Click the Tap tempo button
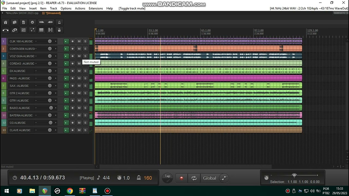Image resolution: width=349 pixels, height=196 pixels. coord(167,178)
